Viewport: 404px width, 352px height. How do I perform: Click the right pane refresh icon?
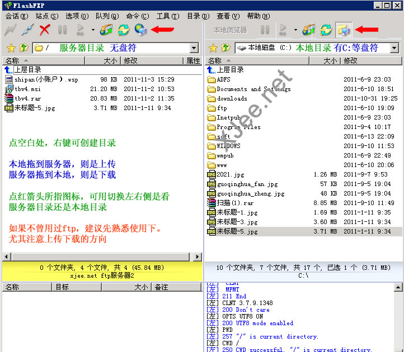326,30
